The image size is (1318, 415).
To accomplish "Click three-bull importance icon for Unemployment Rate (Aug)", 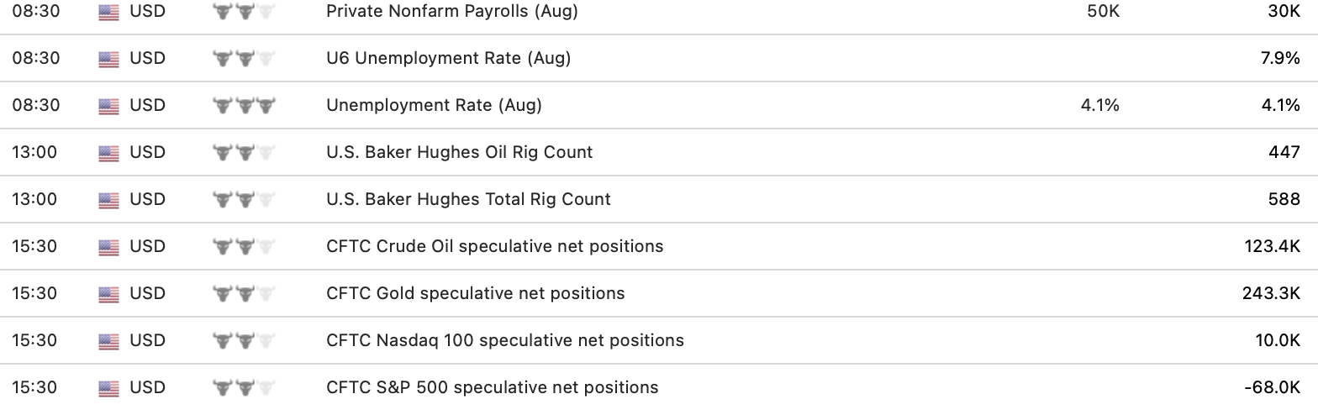I will (245, 106).
